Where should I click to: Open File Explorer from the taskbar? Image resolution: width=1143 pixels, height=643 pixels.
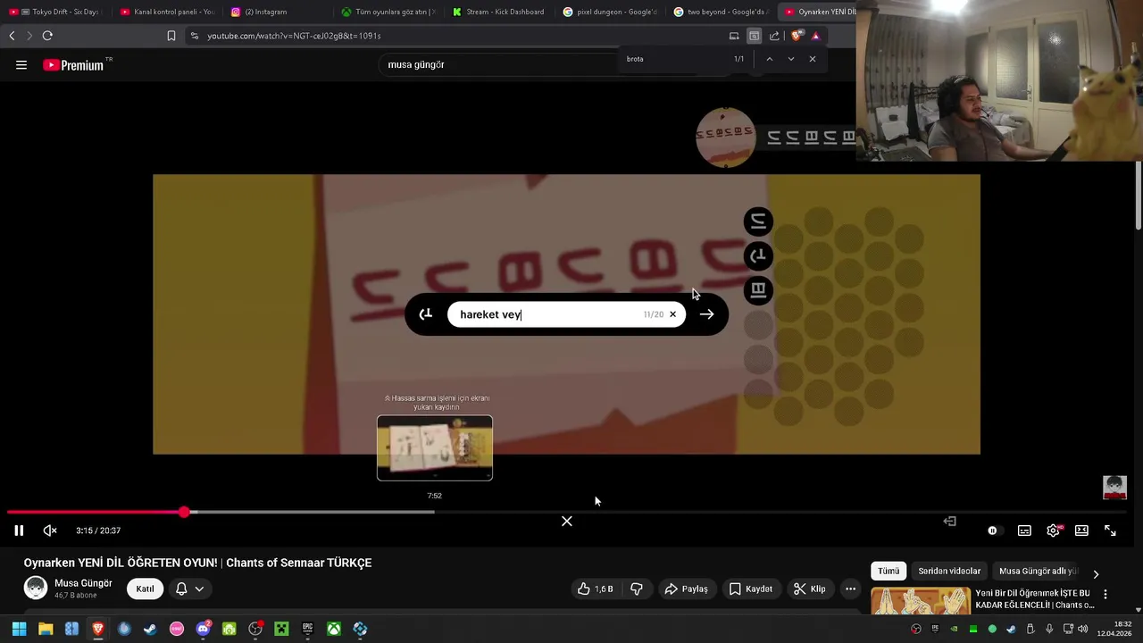pyautogui.click(x=46, y=629)
